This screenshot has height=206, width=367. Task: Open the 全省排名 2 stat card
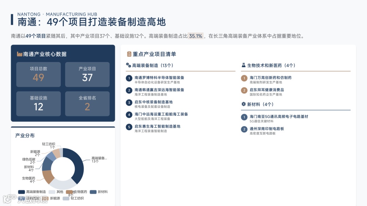(87, 104)
